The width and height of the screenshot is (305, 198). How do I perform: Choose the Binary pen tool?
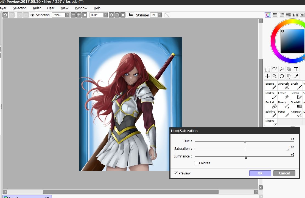284,104
